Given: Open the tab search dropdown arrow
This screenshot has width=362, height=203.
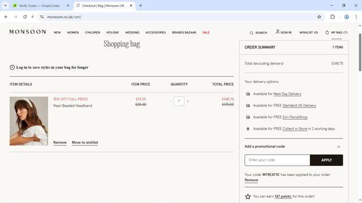Looking at the screenshot, I should [5, 6].
